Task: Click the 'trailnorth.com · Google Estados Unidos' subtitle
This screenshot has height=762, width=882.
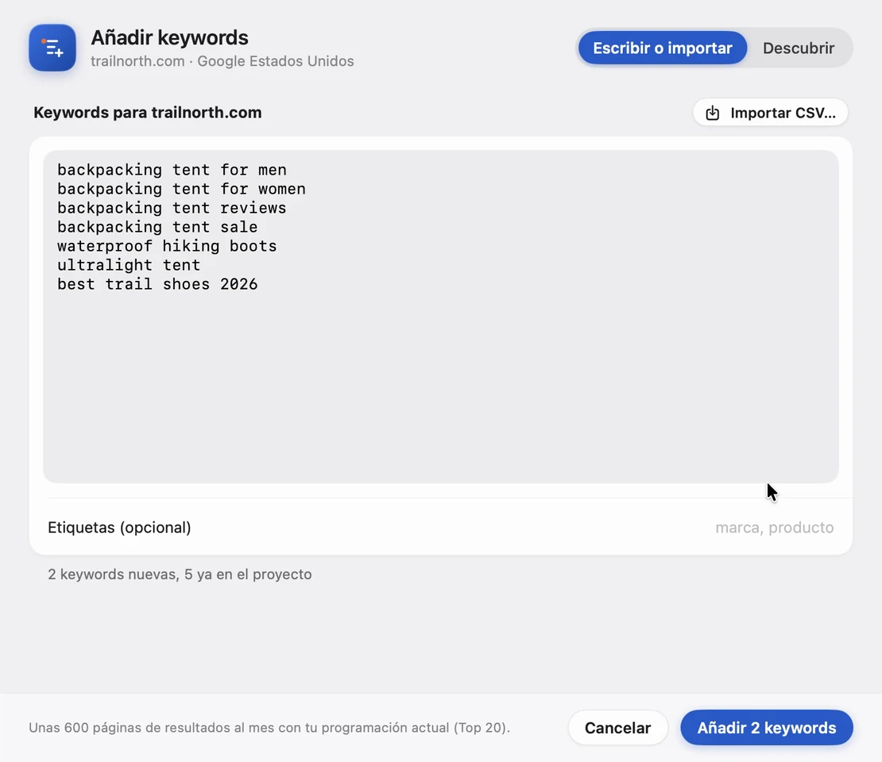Action: tap(222, 61)
